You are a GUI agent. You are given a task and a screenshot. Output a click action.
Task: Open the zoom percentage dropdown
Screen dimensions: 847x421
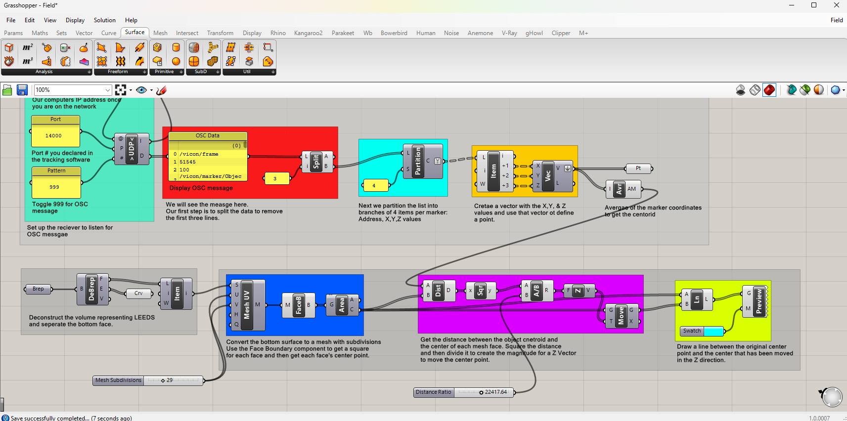(x=107, y=90)
